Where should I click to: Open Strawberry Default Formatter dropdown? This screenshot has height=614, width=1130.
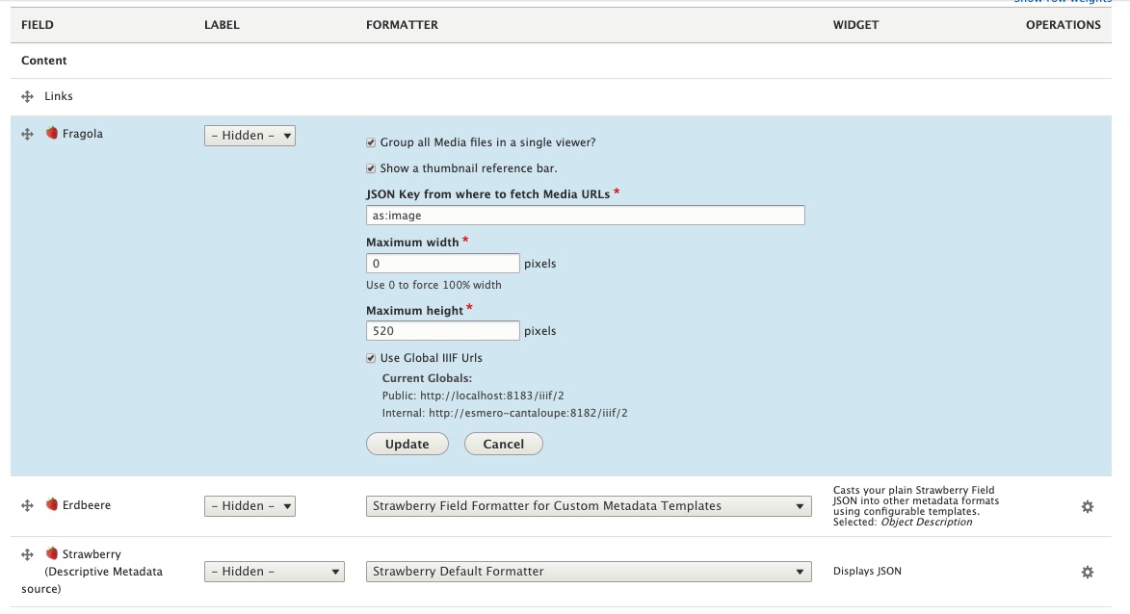coord(589,572)
